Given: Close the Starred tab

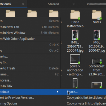Looking at the screenshot, I should (x=73, y=4).
